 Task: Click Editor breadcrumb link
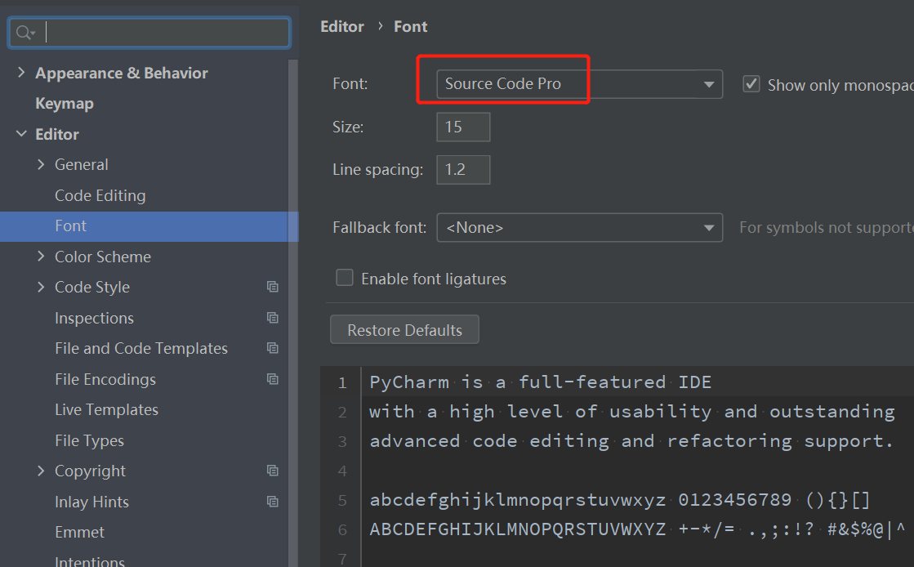coord(342,26)
